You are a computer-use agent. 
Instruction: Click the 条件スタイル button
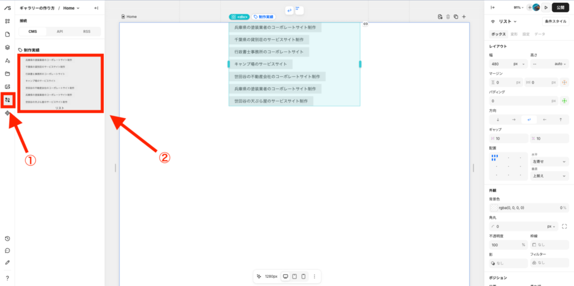(x=556, y=21)
